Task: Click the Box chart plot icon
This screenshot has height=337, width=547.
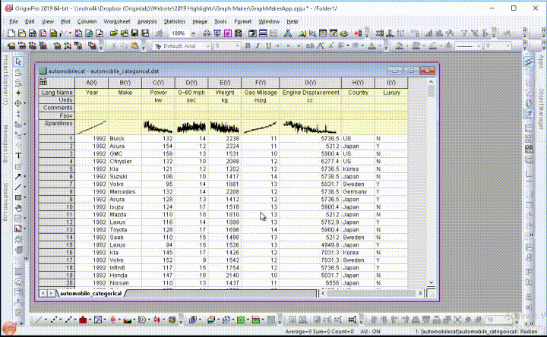Action: click(x=113, y=320)
